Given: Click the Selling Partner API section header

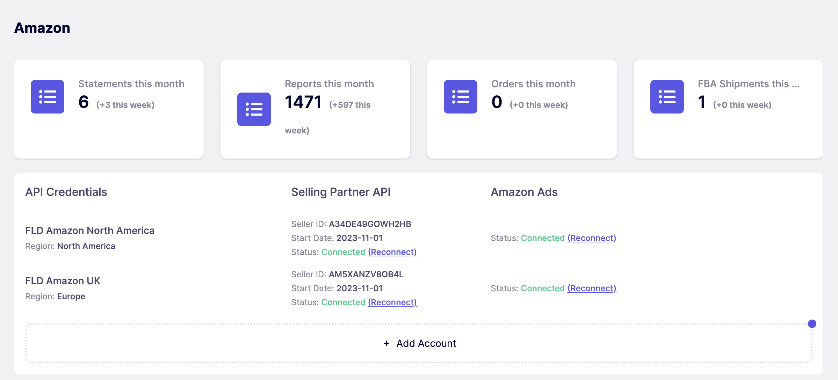Looking at the screenshot, I should click(341, 192).
